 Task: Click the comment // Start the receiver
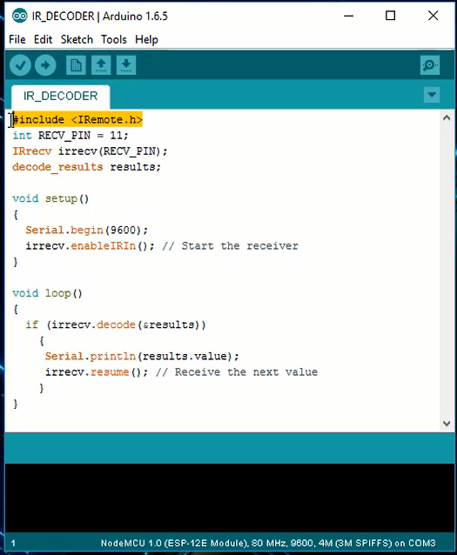point(231,246)
